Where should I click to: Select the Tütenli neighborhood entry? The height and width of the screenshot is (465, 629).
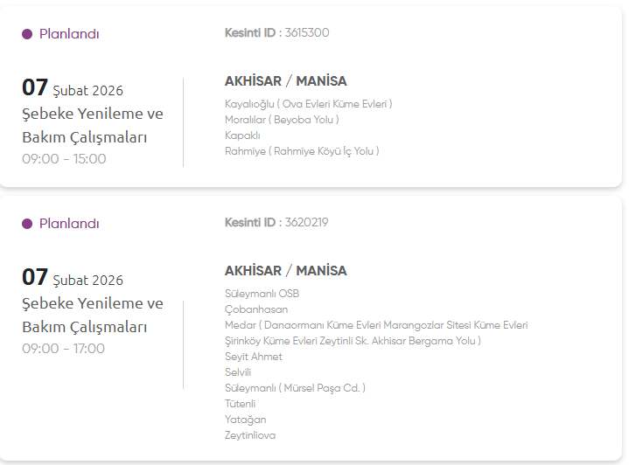[240, 404]
